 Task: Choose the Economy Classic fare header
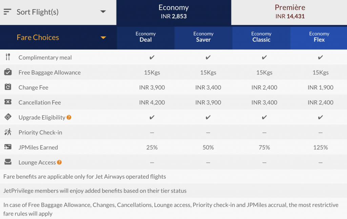coord(261,37)
